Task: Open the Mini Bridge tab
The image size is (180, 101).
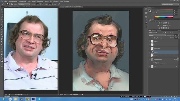Action: tap(7, 97)
